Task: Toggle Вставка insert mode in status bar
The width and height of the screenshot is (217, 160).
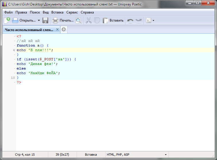Action: (91, 155)
